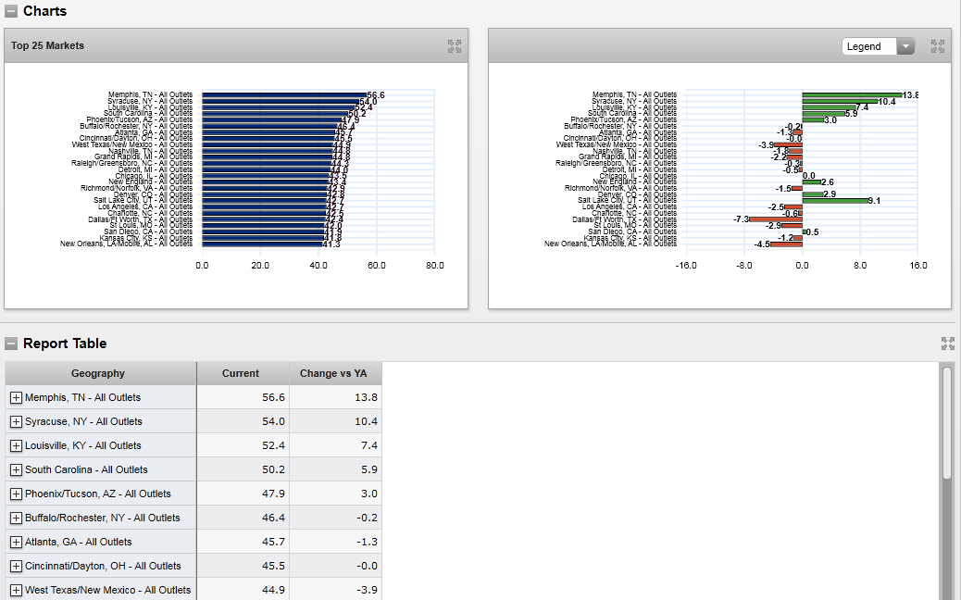This screenshot has height=600, width=961.
Task: Maximize the Top 25 Markets chart panel
Action: [455, 46]
